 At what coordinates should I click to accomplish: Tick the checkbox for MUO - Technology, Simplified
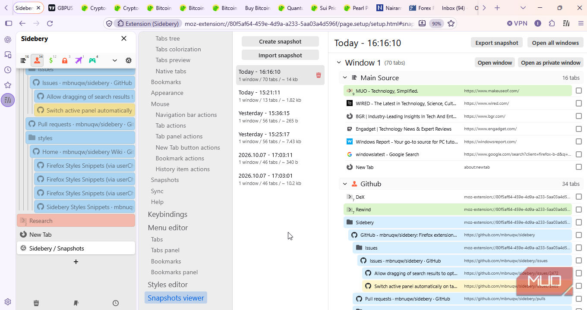pos(579,91)
